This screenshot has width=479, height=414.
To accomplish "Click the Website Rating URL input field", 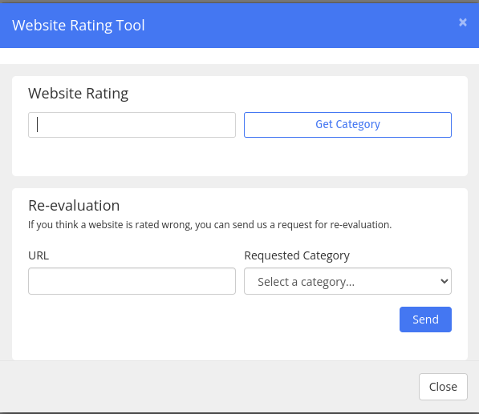I will coord(132,125).
